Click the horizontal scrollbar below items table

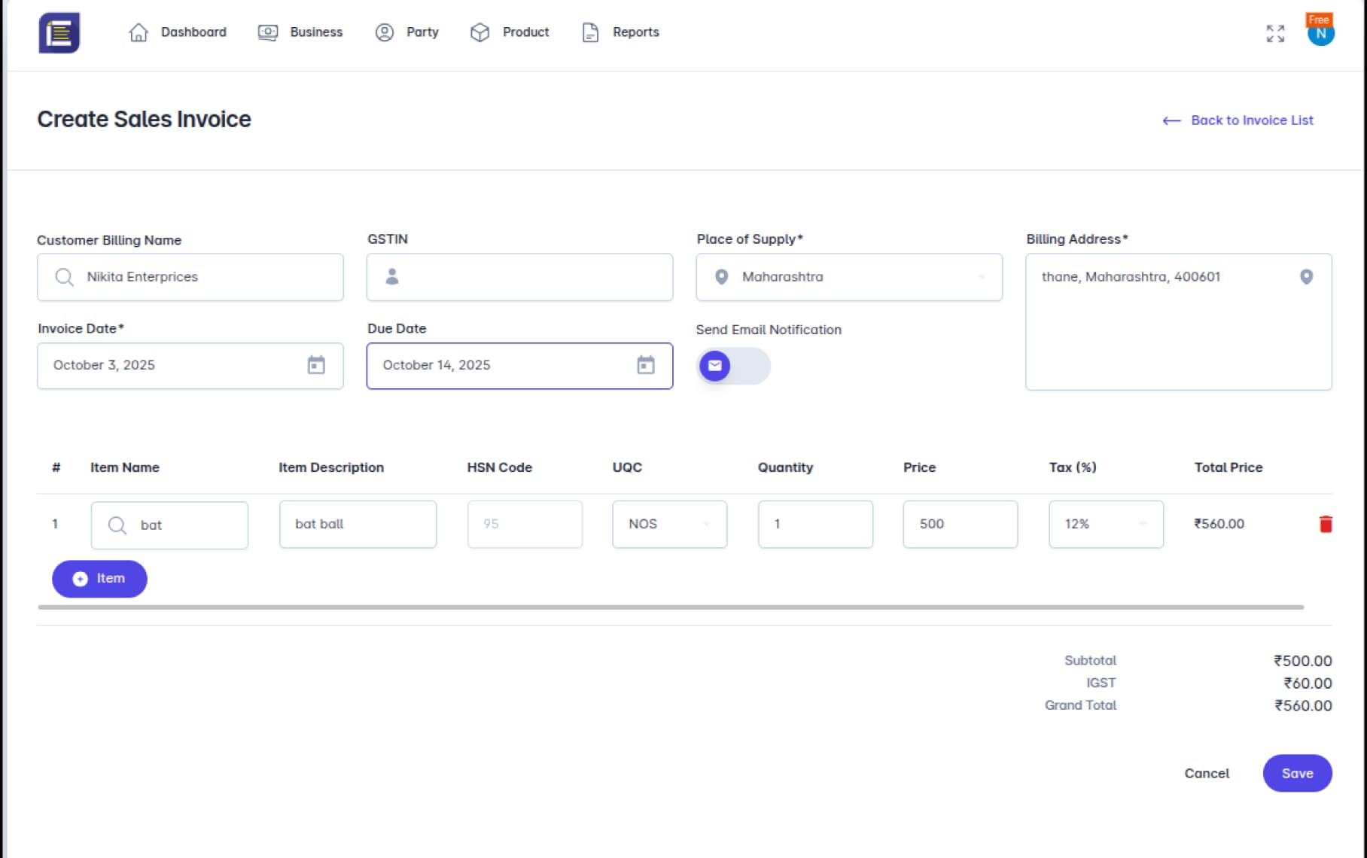[670, 607]
